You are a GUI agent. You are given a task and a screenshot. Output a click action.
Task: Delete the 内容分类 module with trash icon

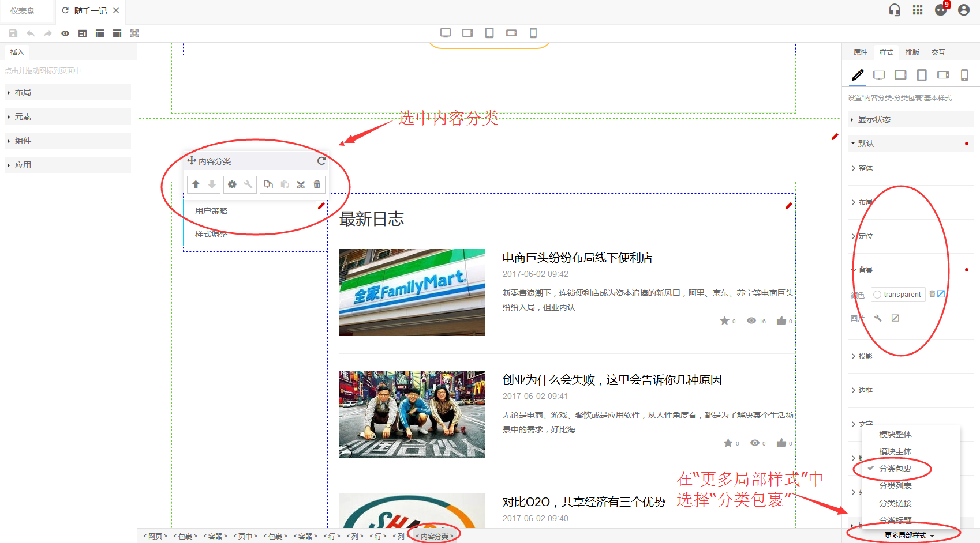(x=317, y=184)
